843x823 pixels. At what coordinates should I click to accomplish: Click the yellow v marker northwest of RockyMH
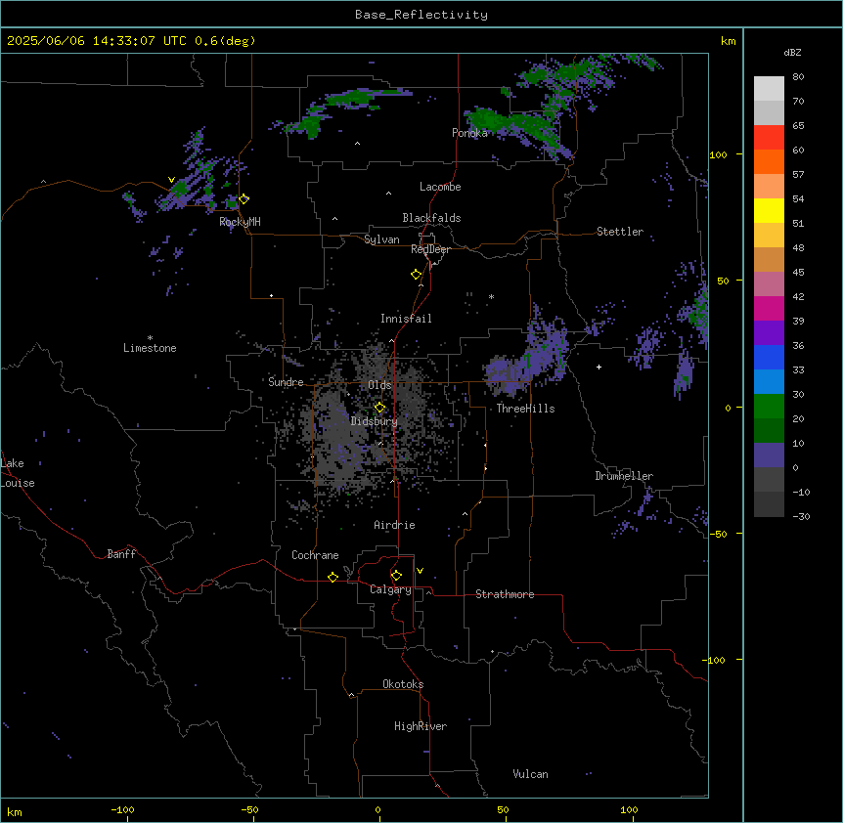click(171, 180)
